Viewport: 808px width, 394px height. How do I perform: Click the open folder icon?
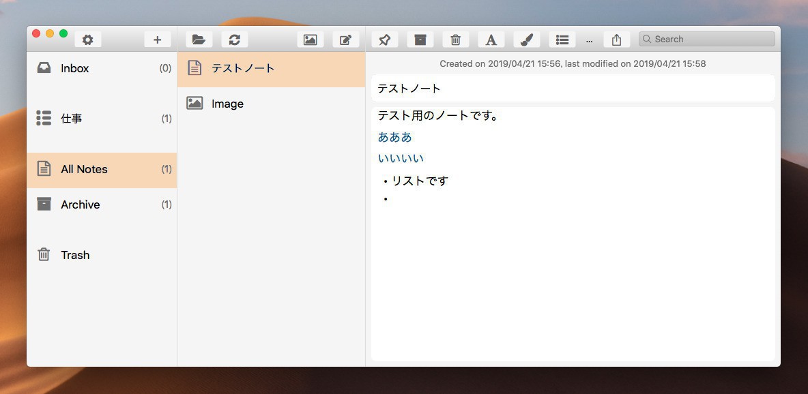pyautogui.click(x=199, y=40)
